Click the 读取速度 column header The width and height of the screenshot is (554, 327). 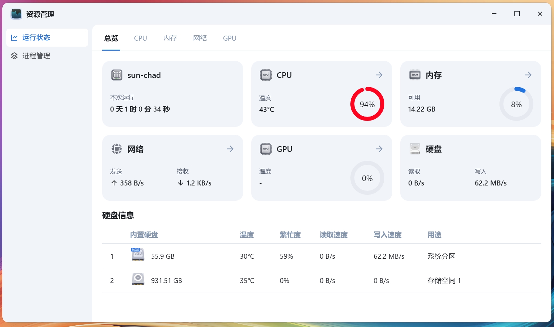[334, 235]
